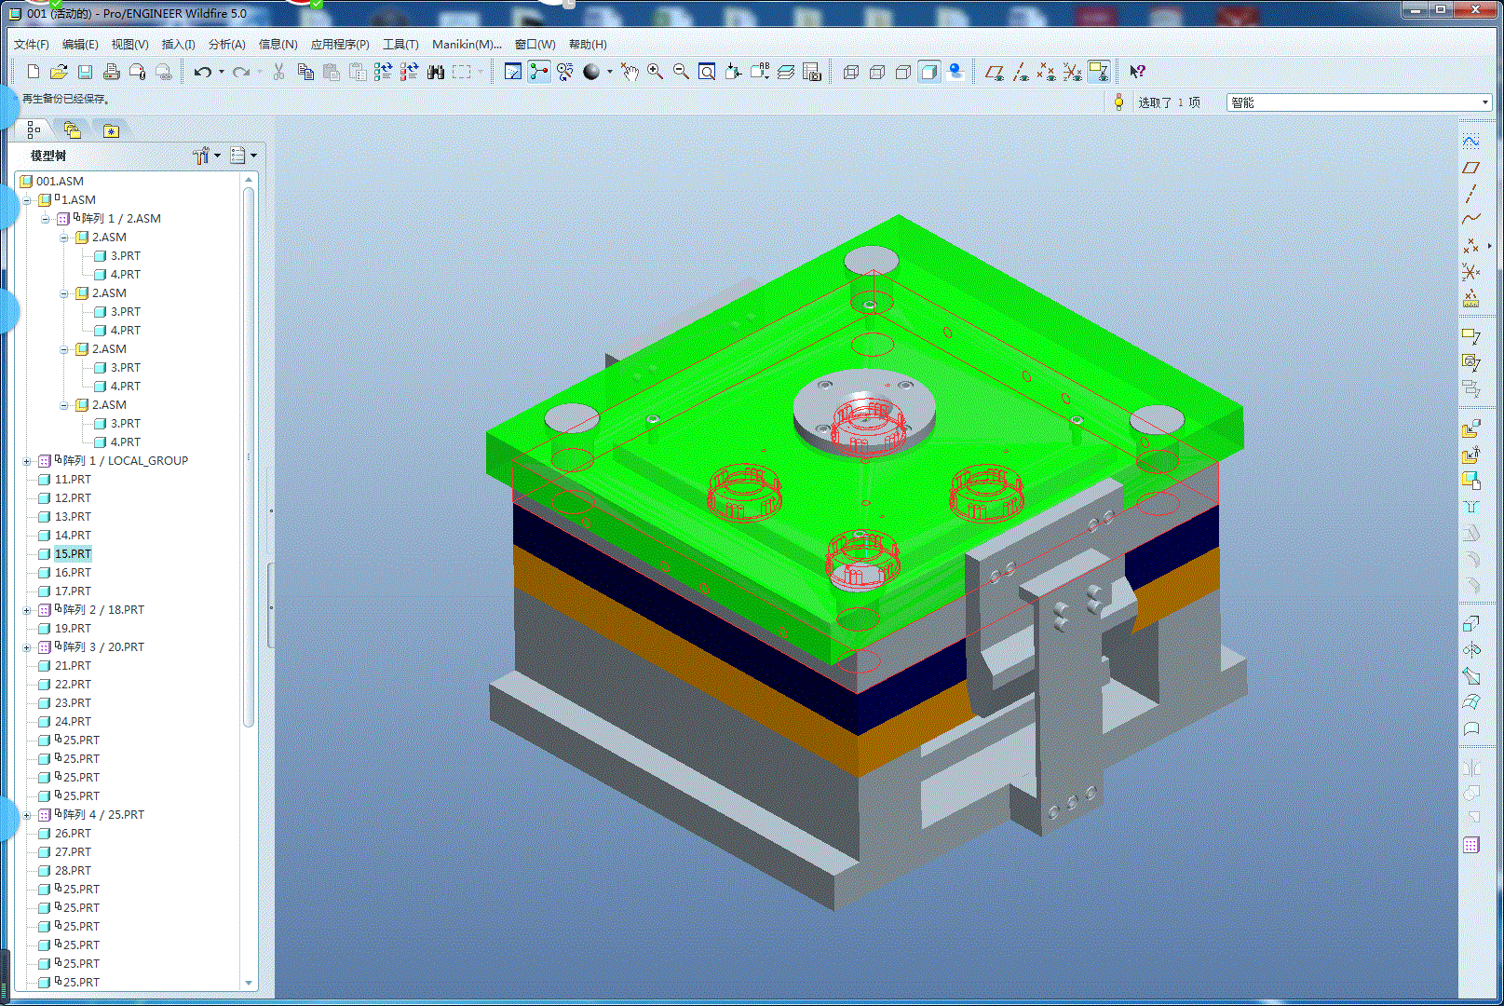Open the 分析(A) menu
The image size is (1504, 1006).
tap(226, 44)
